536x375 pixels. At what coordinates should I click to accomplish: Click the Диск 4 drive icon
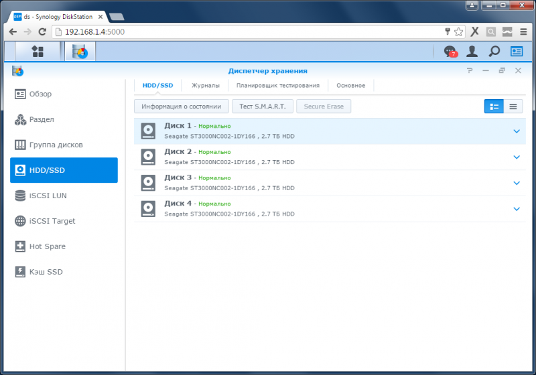(148, 209)
